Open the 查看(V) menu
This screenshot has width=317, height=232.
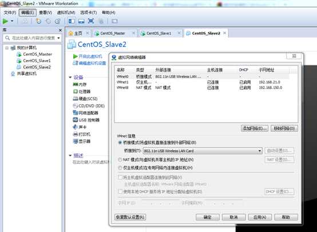pos(45,13)
